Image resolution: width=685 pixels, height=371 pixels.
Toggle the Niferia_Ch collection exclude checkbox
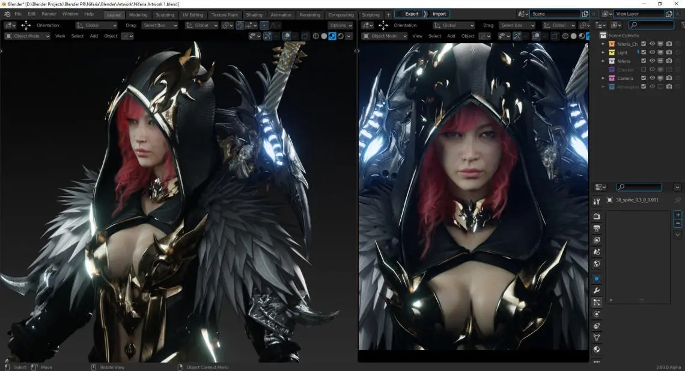pos(644,44)
